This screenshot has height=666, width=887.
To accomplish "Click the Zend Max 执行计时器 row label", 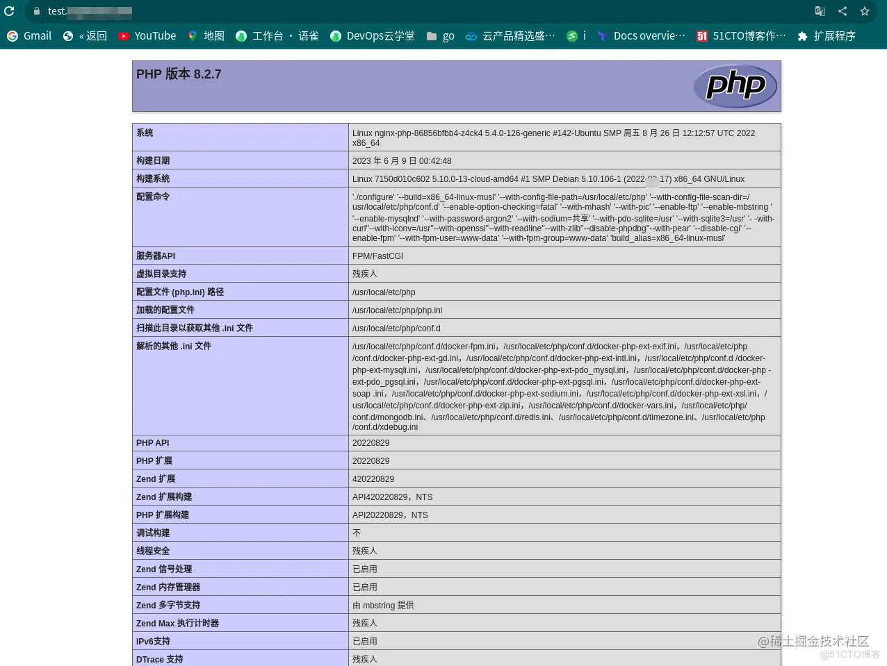I will (177, 624).
